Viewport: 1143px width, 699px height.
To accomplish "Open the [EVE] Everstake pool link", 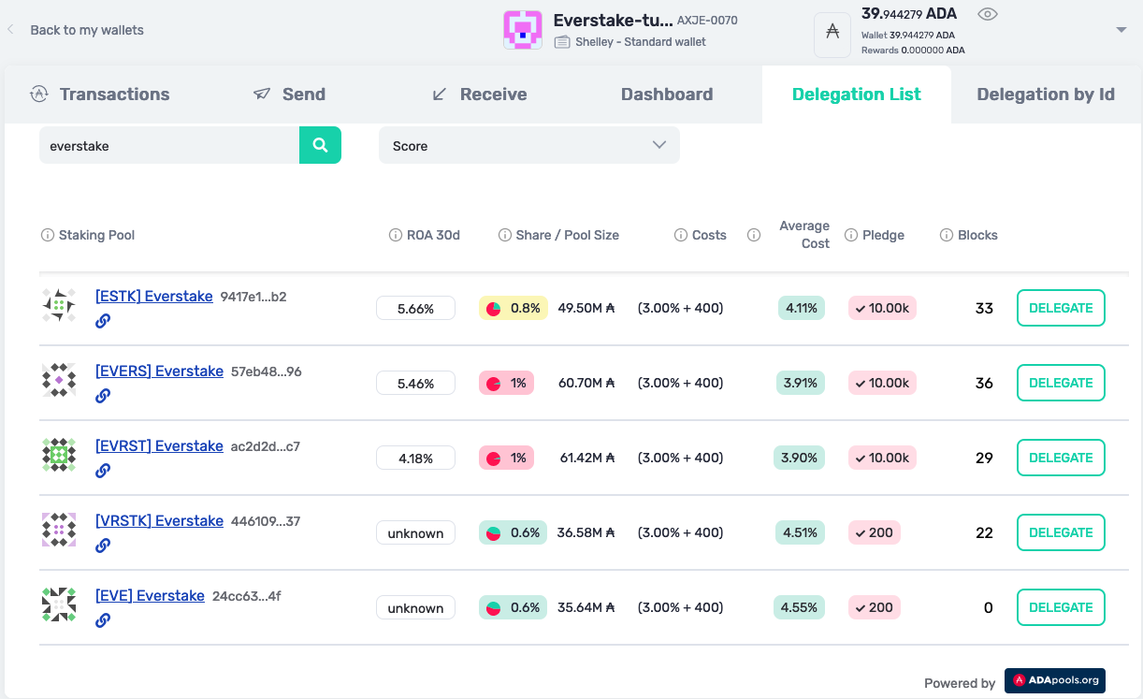I will 150,596.
